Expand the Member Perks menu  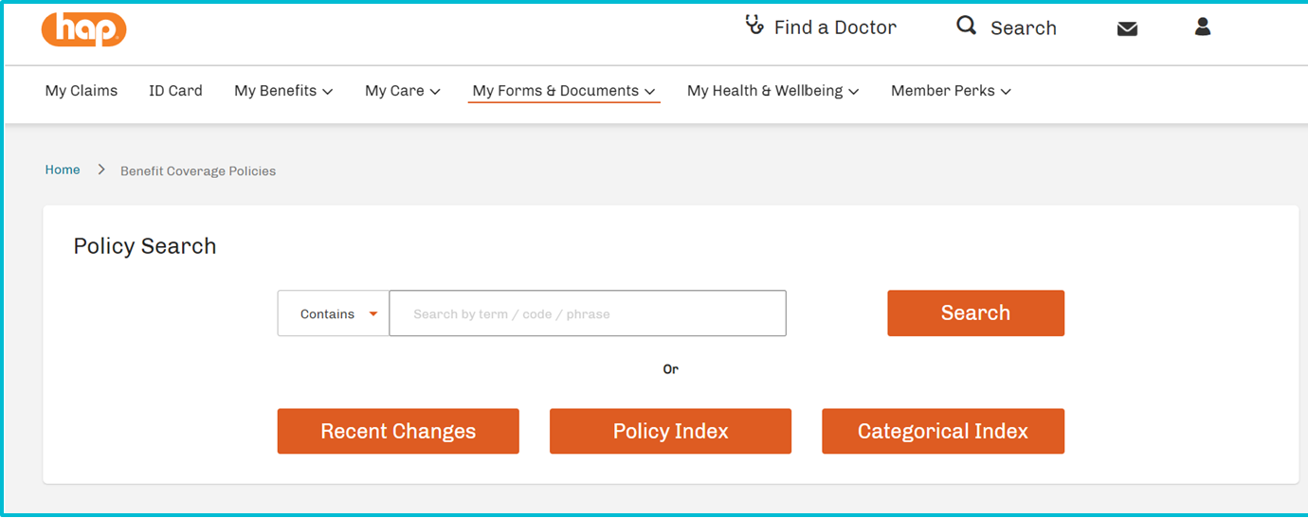click(x=951, y=91)
